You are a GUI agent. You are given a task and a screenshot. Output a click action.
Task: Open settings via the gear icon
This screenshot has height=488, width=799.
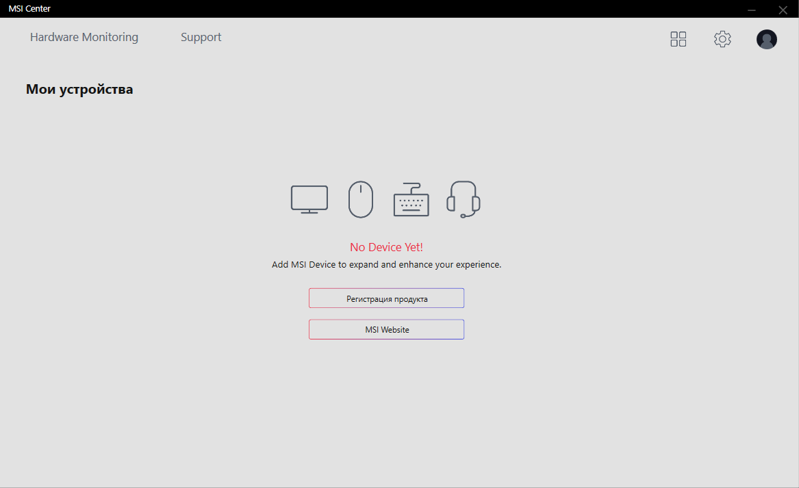coord(722,39)
